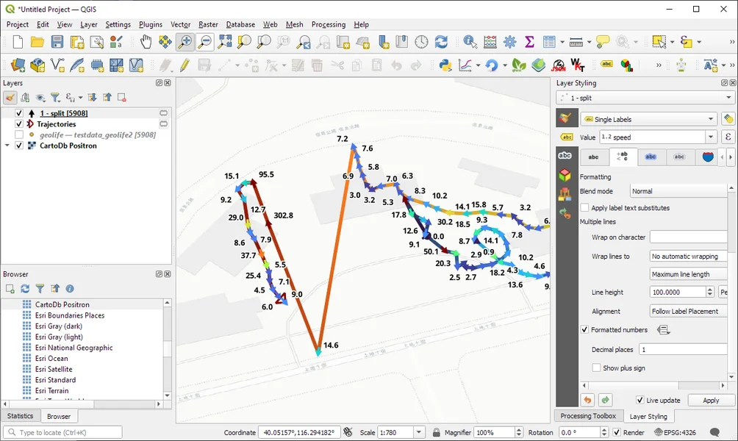Click the expression button beside Value field

pos(728,137)
